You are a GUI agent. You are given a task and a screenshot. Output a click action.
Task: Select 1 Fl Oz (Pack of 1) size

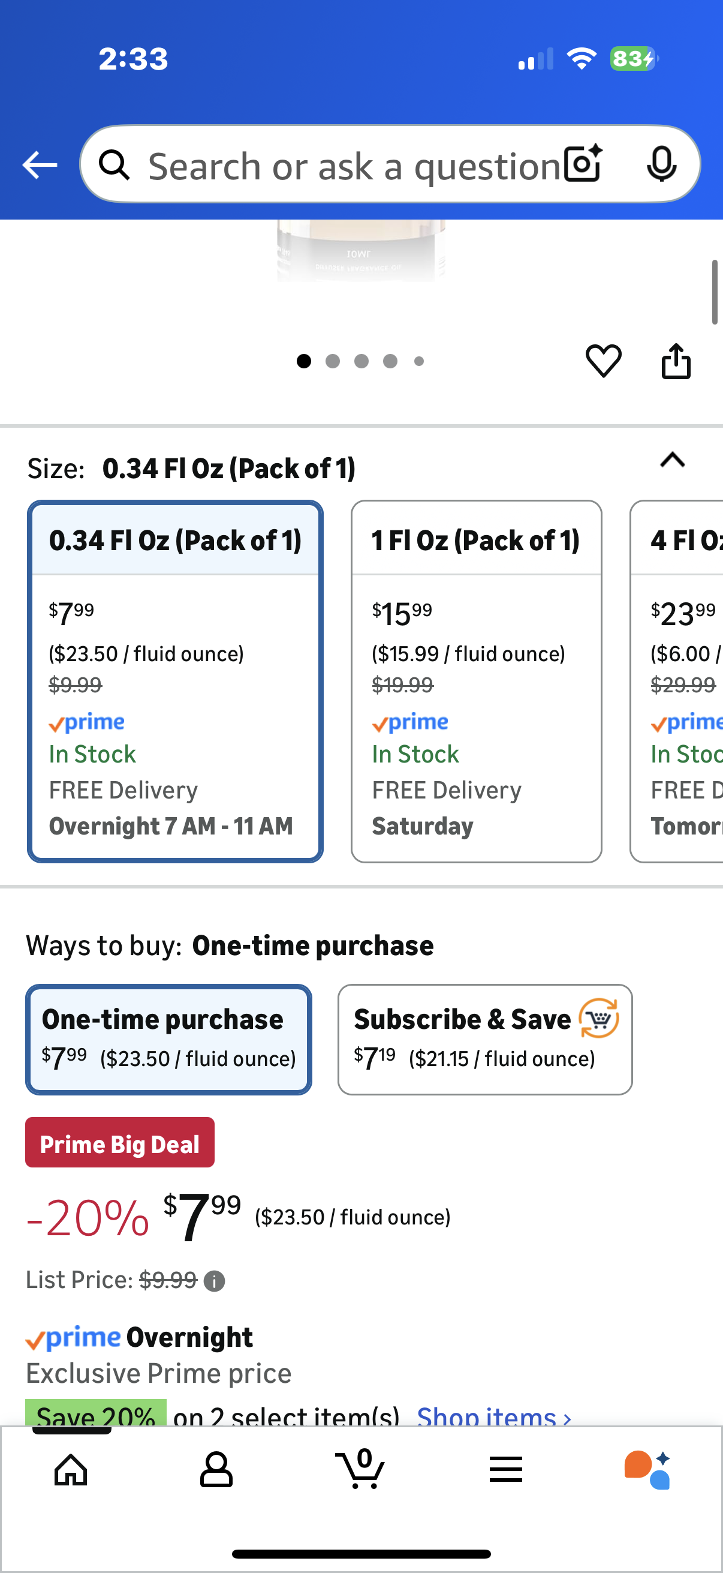(476, 681)
